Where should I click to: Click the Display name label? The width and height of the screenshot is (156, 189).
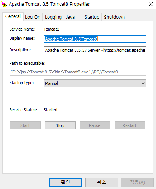22,38
